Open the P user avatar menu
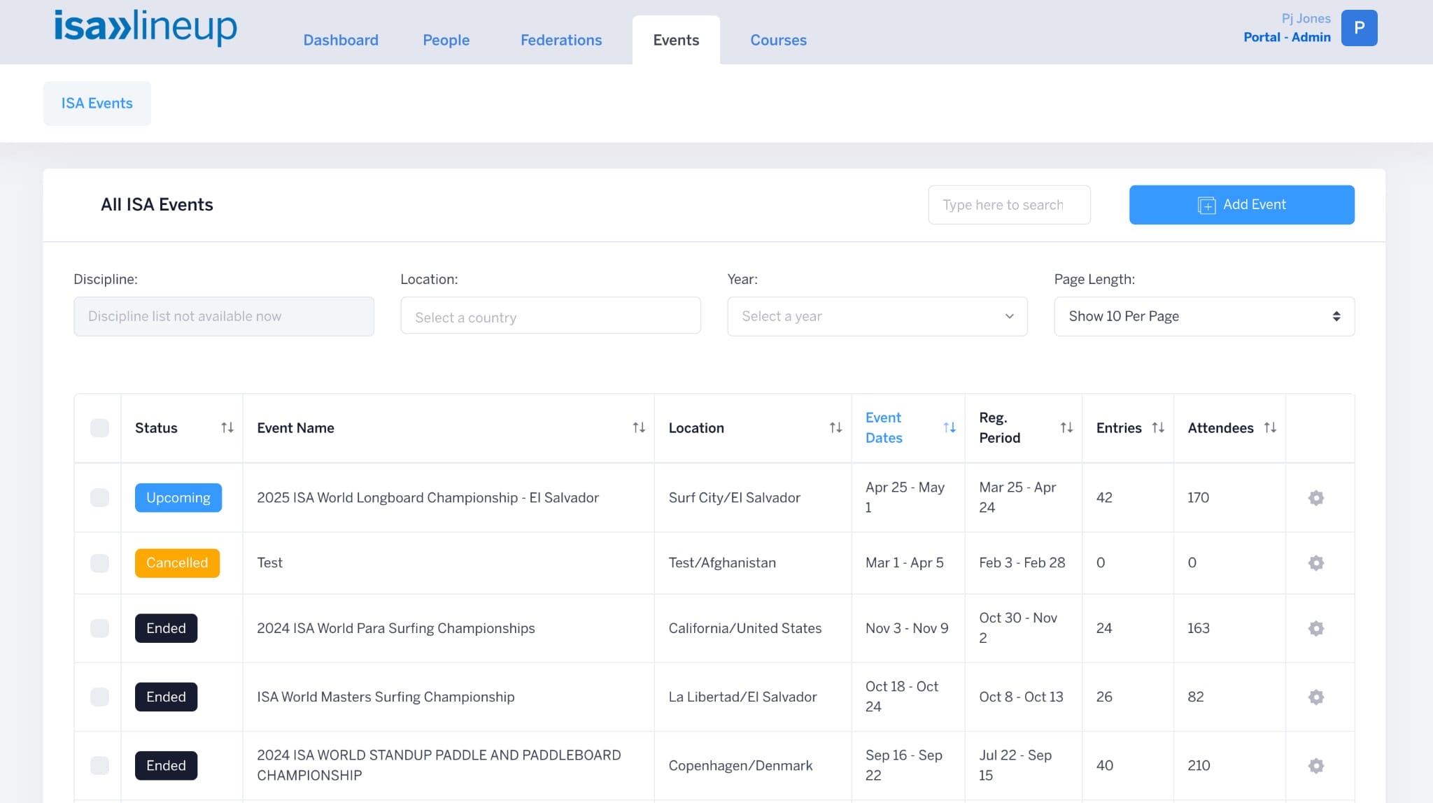The width and height of the screenshot is (1433, 803). click(1359, 28)
